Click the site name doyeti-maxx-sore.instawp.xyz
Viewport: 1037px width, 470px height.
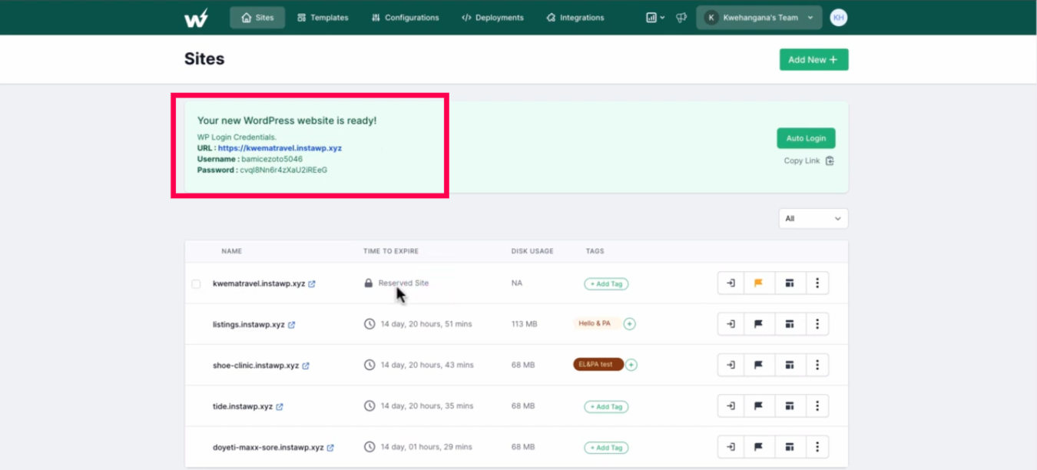[268, 448]
